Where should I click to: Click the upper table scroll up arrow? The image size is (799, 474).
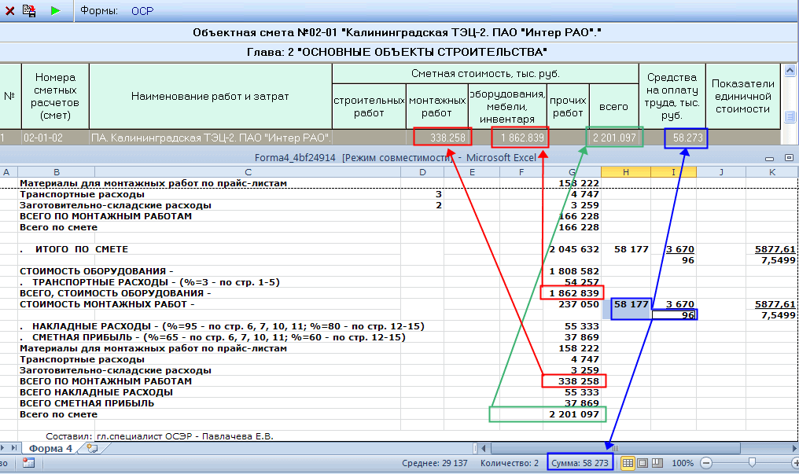pyautogui.click(x=790, y=71)
